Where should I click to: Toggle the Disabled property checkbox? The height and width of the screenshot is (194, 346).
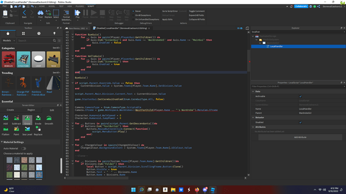point(300,122)
